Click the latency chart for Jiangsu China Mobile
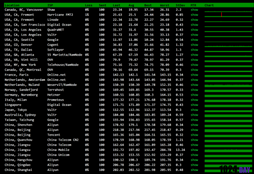Image resolution: width=254 pixels, height=174 pixels. click(228, 150)
